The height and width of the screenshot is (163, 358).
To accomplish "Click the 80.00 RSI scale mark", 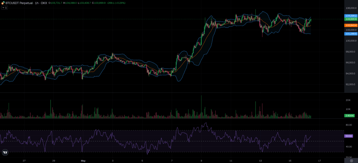I will [349, 125].
